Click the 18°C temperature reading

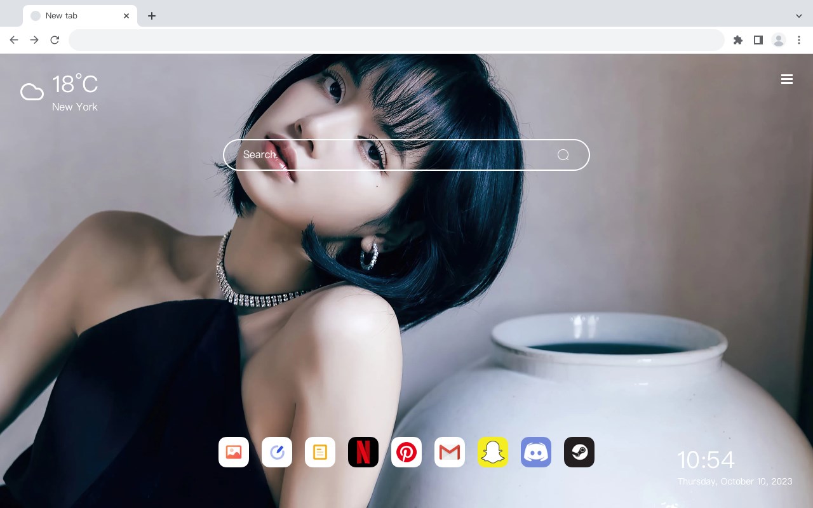click(x=75, y=84)
